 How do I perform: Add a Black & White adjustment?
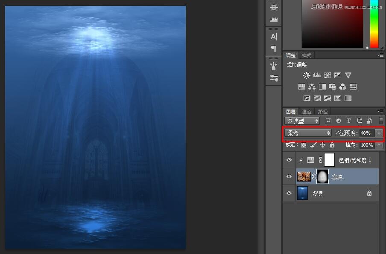tap(322, 87)
